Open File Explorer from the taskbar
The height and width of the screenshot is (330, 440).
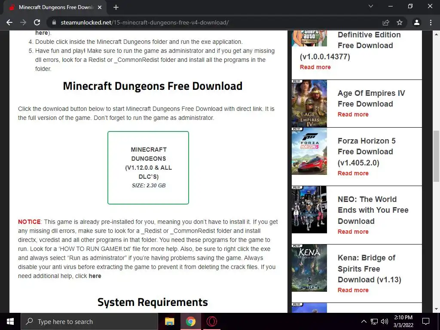click(169, 321)
